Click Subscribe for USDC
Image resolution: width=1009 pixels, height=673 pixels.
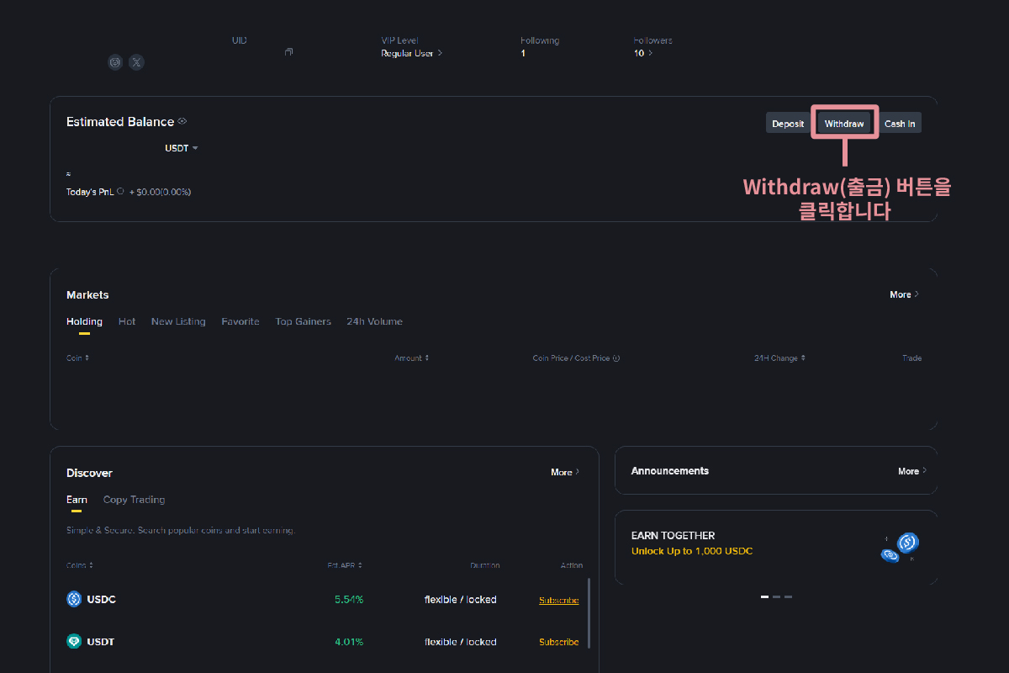click(558, 600)
